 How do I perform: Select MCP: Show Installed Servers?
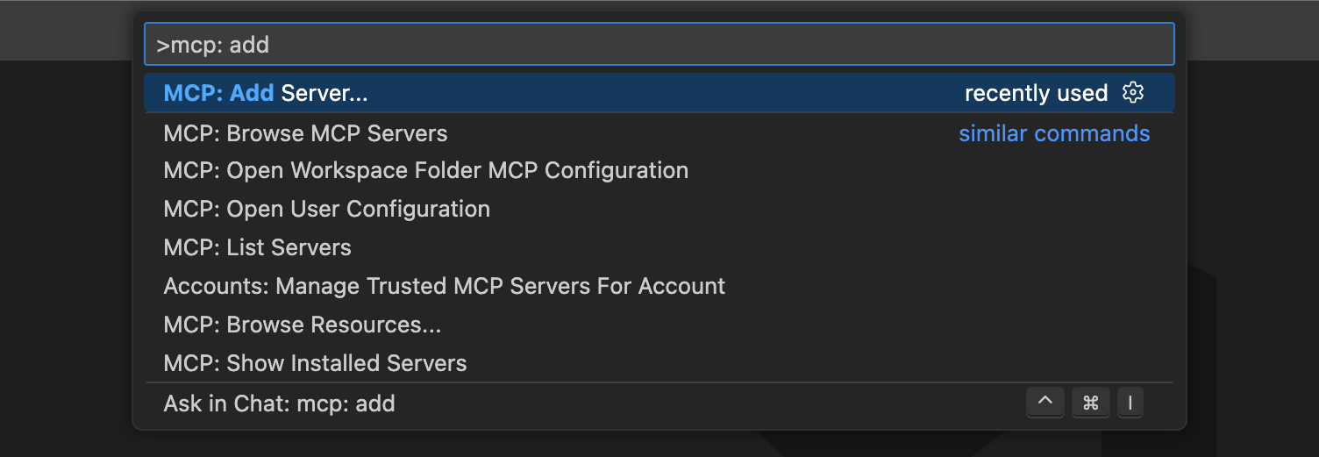315,363
